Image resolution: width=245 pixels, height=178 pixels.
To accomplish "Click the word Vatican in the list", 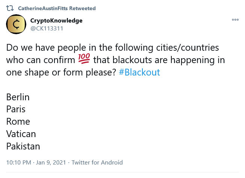I will (21, 134).
